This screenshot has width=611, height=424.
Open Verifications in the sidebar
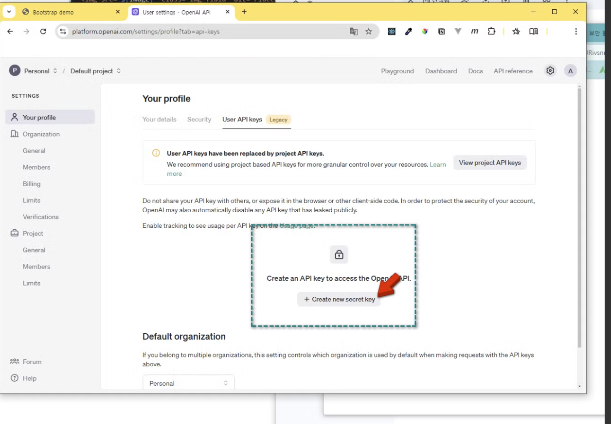click(x=40, y=217)
